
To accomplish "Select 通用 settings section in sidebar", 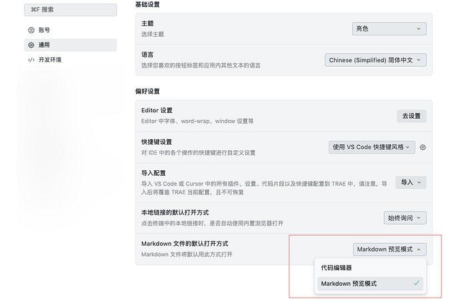I will pos(71,45).
